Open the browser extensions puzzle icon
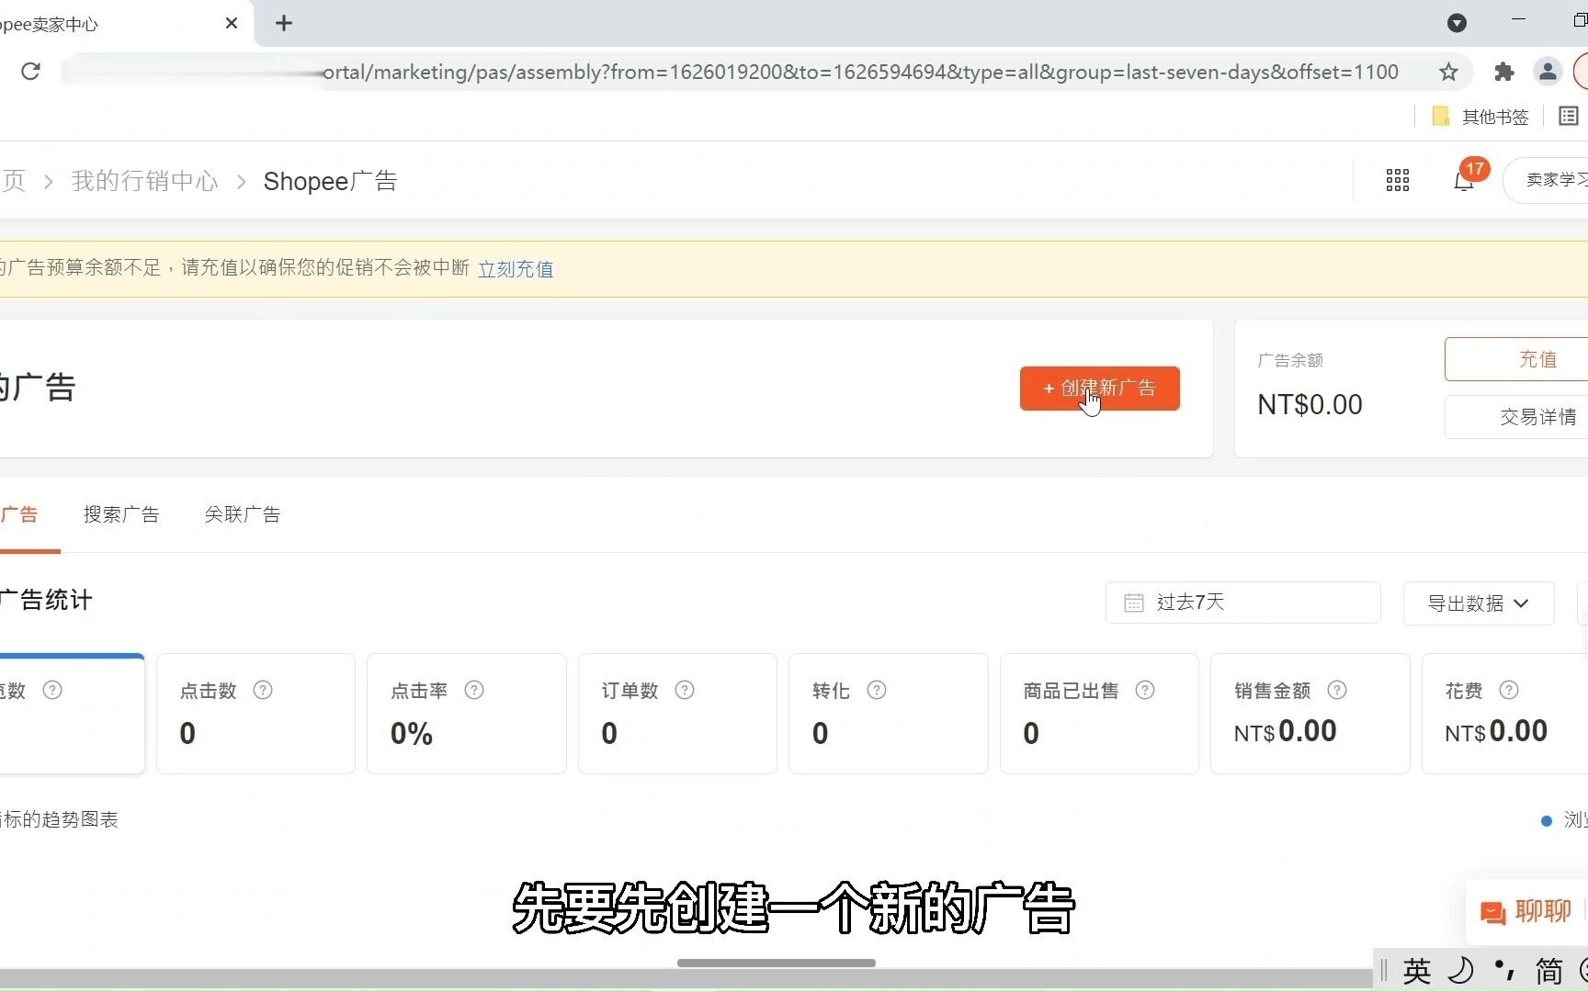1588x992 pixels. 1504,72
